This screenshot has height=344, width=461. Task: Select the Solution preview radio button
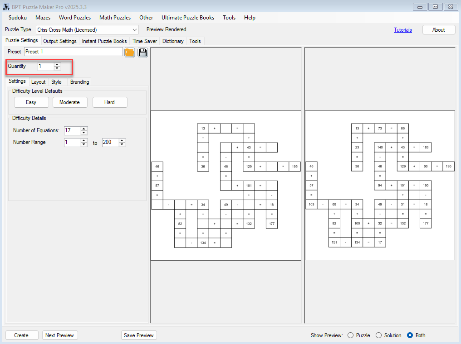379,335
